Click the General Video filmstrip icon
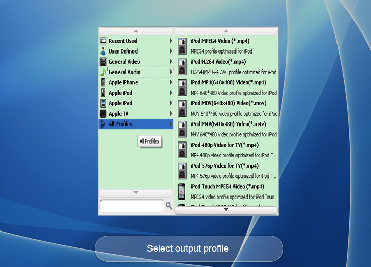Viewport: 371px width, 267px height. [x=103, y=62]
